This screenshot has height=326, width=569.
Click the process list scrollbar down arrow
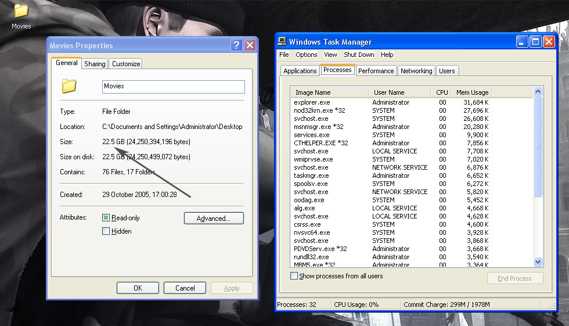point(538,262)
